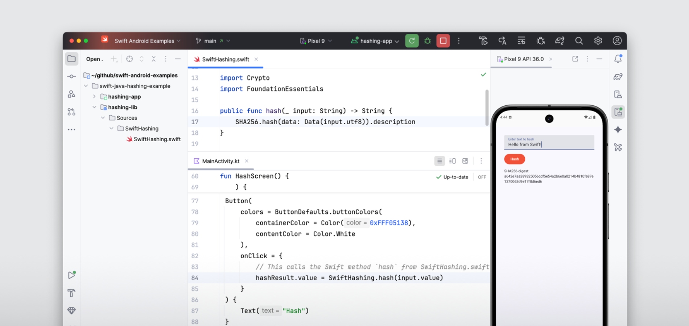
Task: Build the project with the hammer icon
Action: [483, 41]
